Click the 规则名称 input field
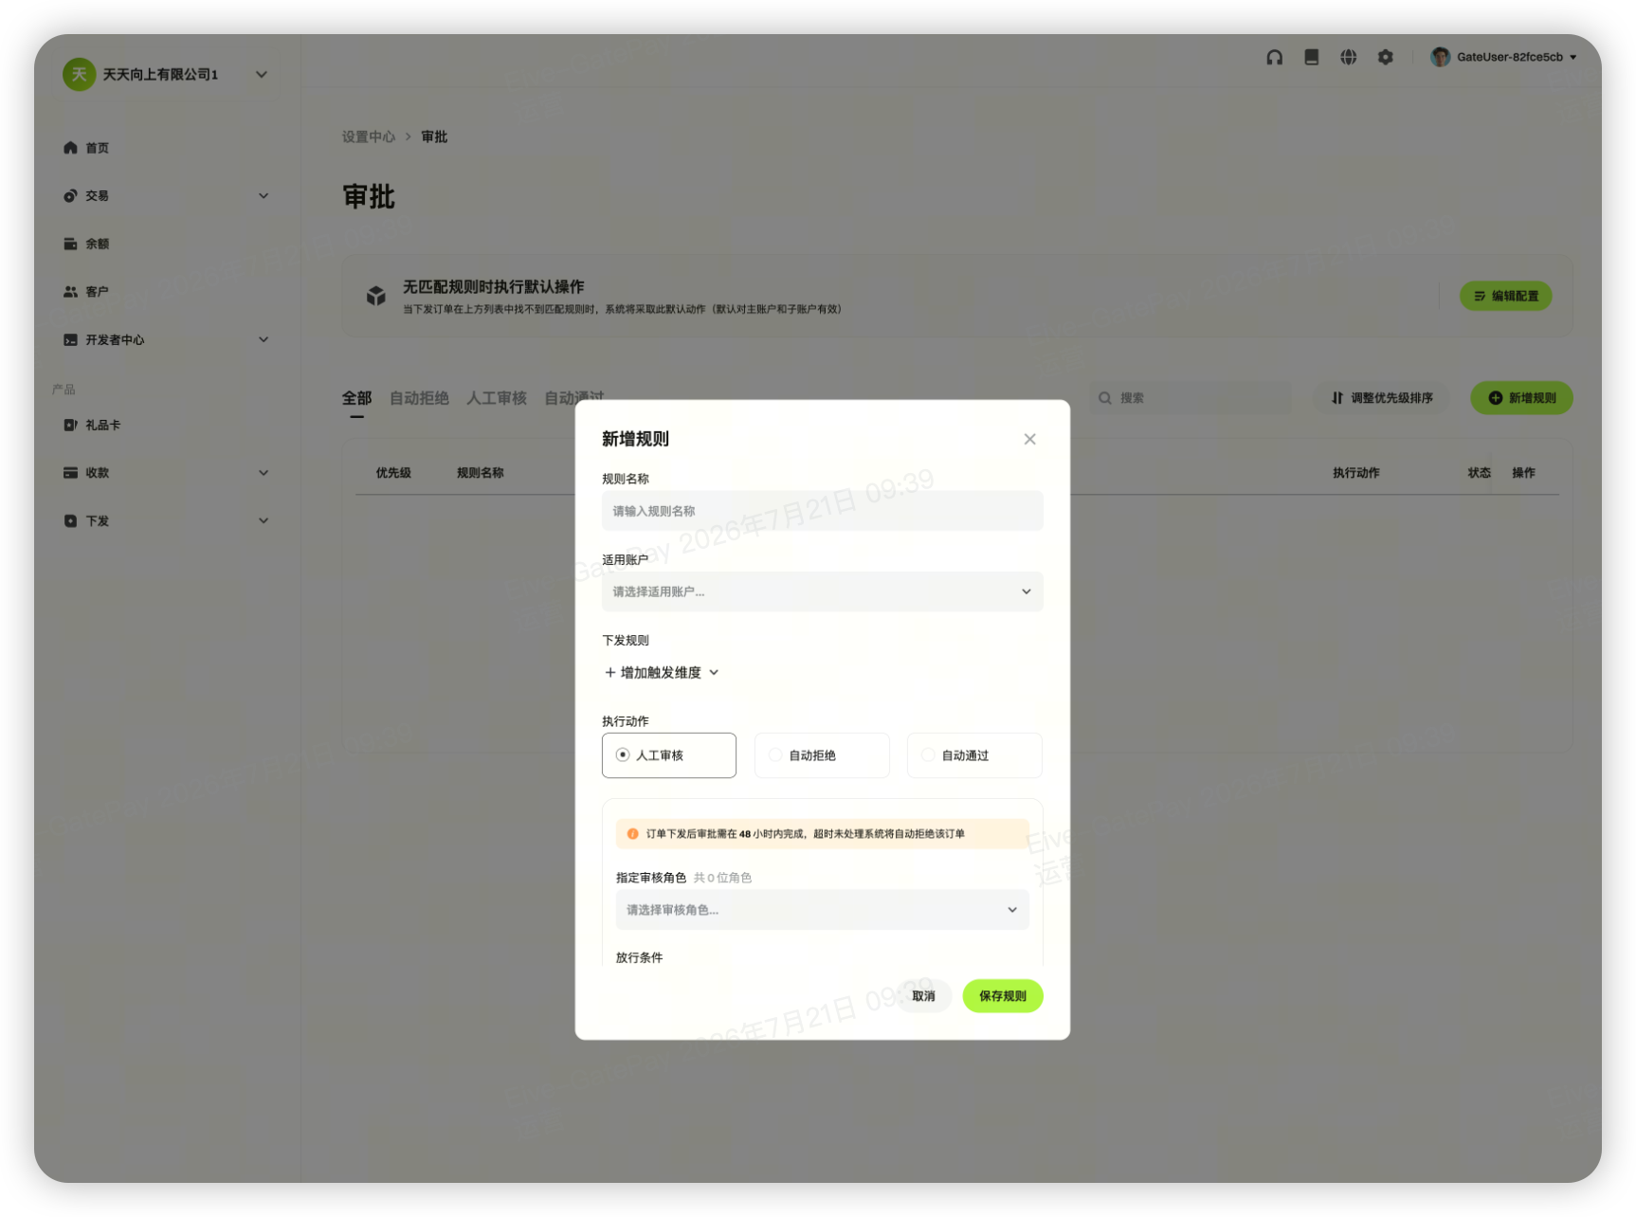 pyautogui.click(x=822, y=511)
